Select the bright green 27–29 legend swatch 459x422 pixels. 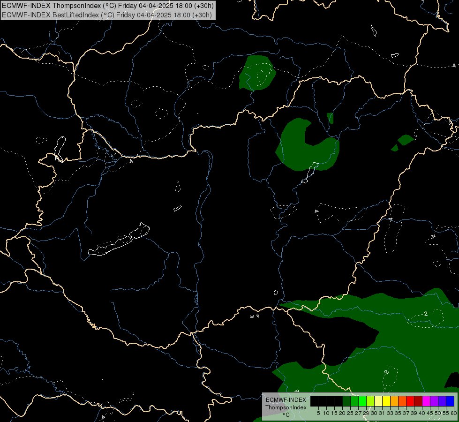click(x=362, y=401)
